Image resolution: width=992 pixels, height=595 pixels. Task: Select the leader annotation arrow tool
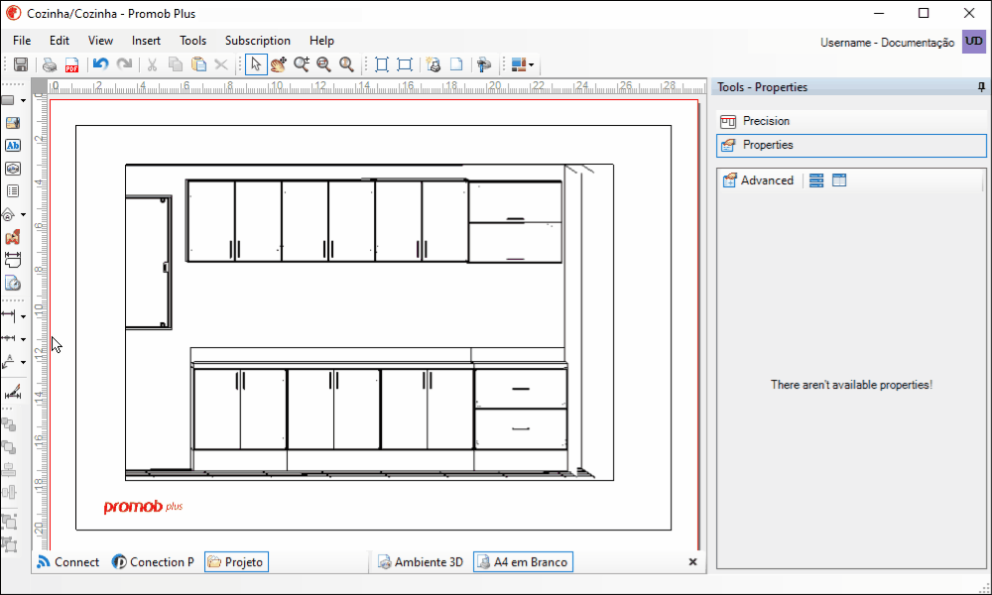pos(9,362)
